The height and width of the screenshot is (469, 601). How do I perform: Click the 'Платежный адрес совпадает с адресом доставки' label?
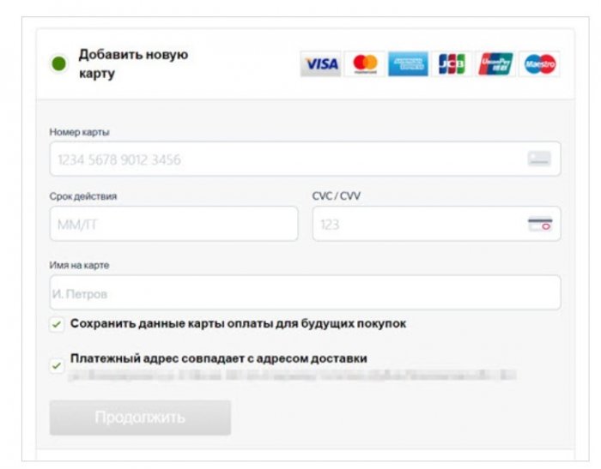click(218, 358)
